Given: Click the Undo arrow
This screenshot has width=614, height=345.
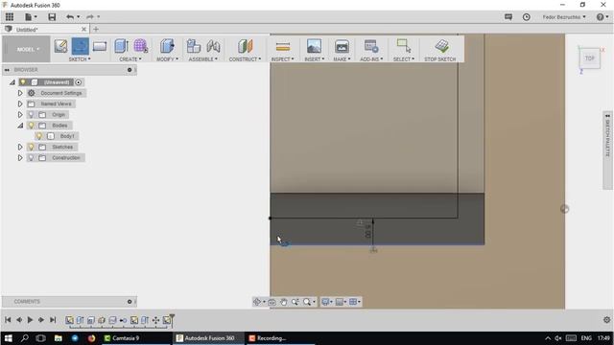Looking at the screenshot, I should point(70,17).
